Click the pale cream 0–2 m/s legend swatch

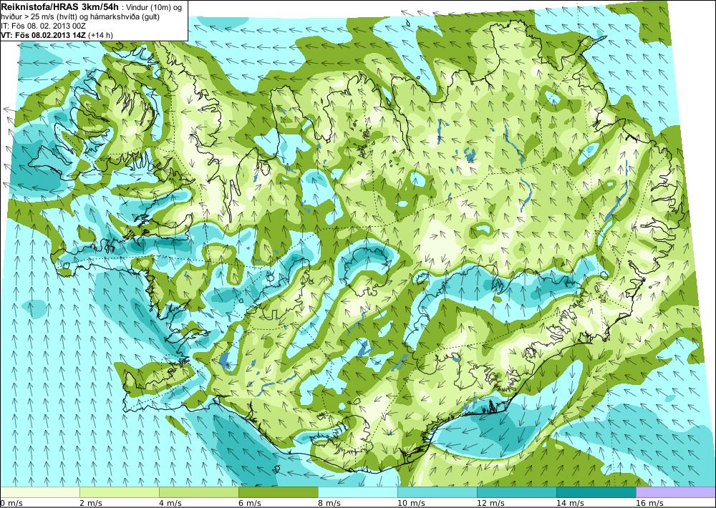click(40, 492)
